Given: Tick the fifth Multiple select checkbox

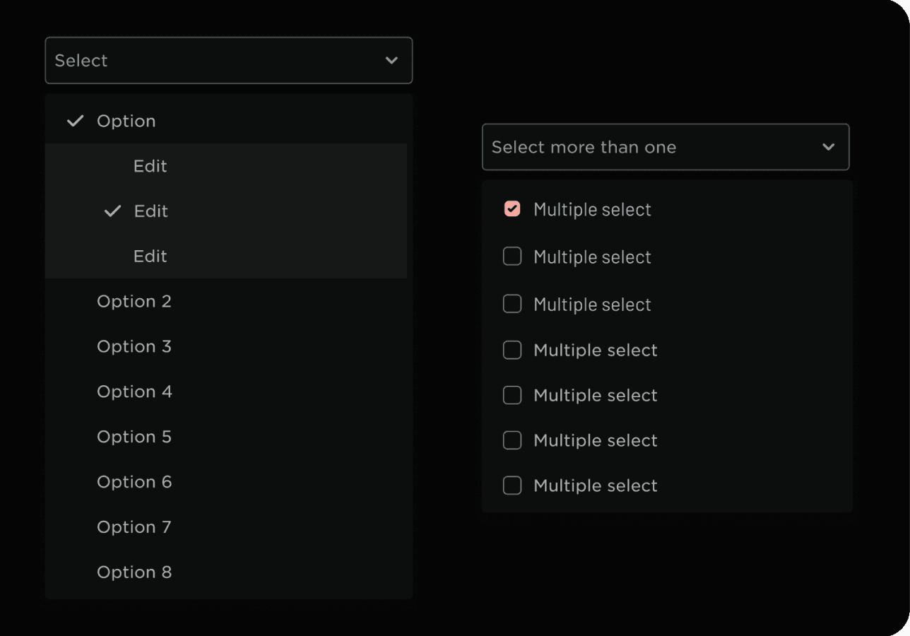Looking at the screenshot, I should [512, 395].
